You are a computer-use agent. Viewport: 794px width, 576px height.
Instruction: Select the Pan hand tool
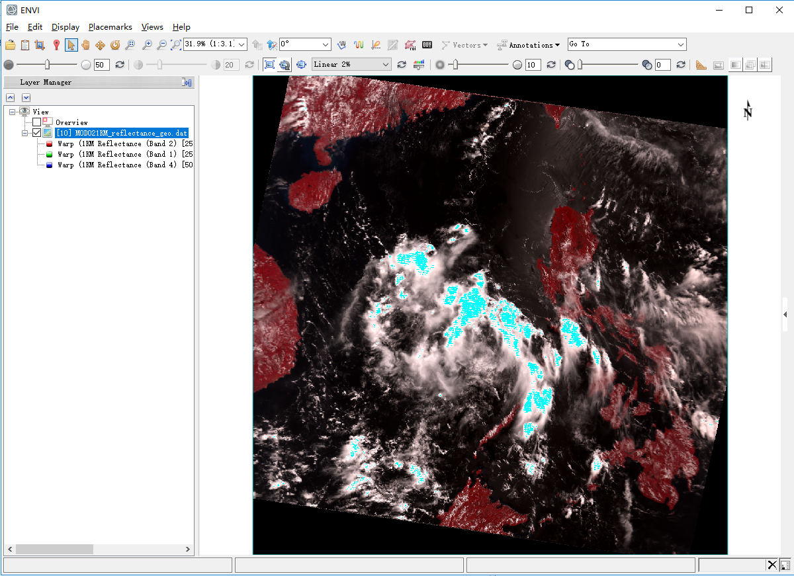click(x=85, y=45)
